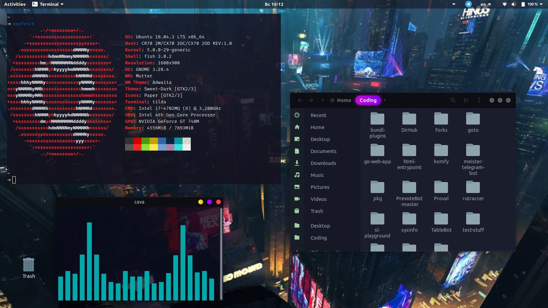
Task: Open the Music folder from the sidebar
Action: [317, 175]
